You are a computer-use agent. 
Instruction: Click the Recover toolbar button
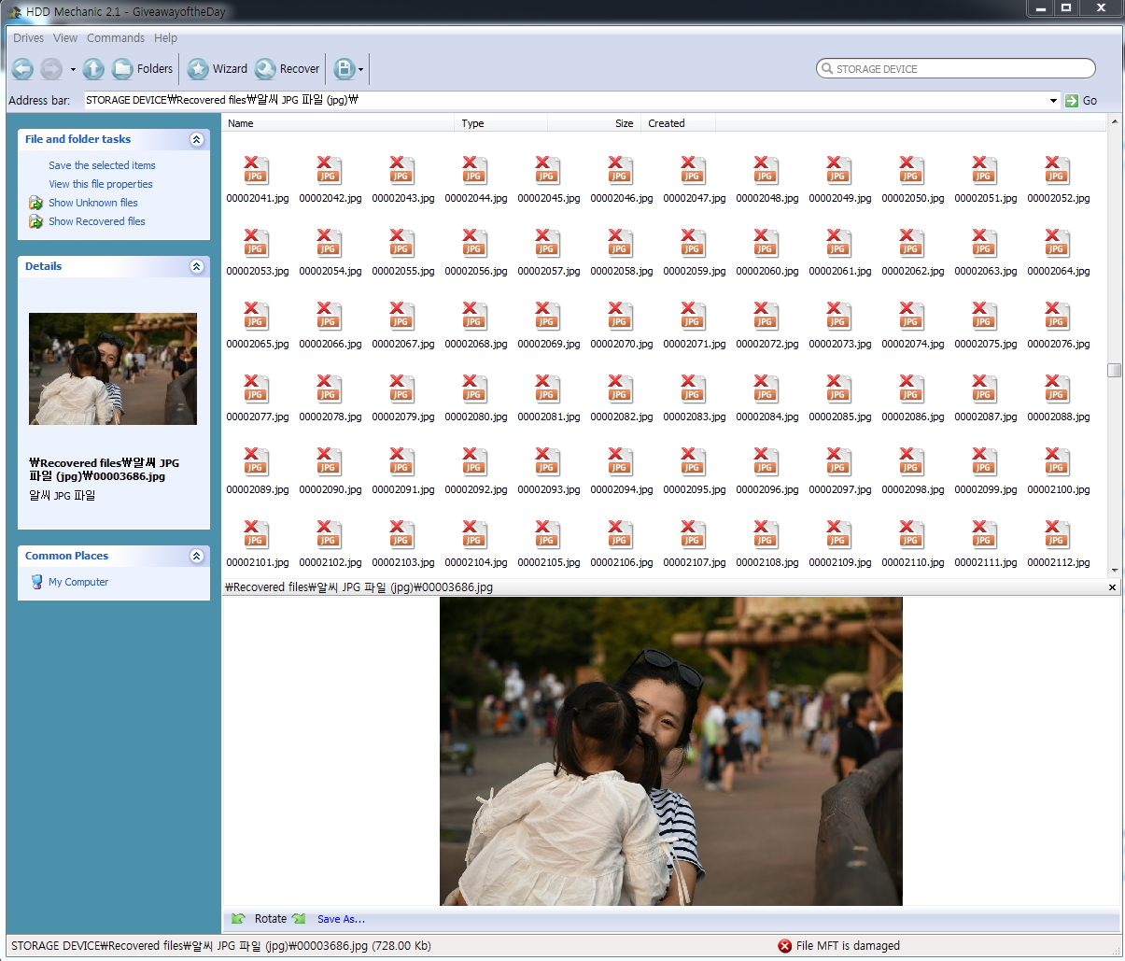pyautogui.click(x=288, y=69)
